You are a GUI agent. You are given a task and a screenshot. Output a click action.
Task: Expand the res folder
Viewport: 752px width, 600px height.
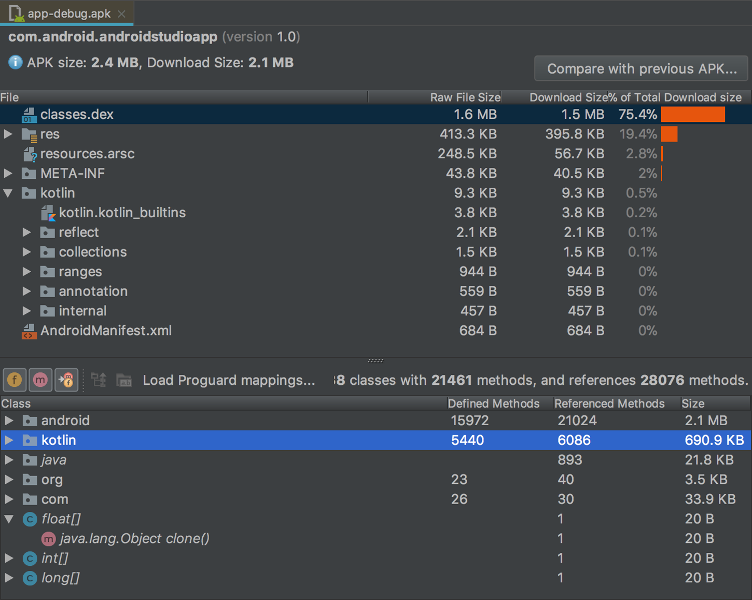coord(8,134)
